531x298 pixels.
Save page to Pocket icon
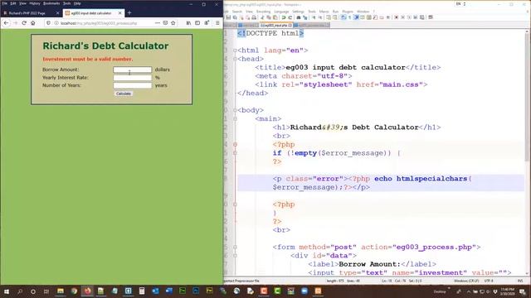(x=165, y=23)
